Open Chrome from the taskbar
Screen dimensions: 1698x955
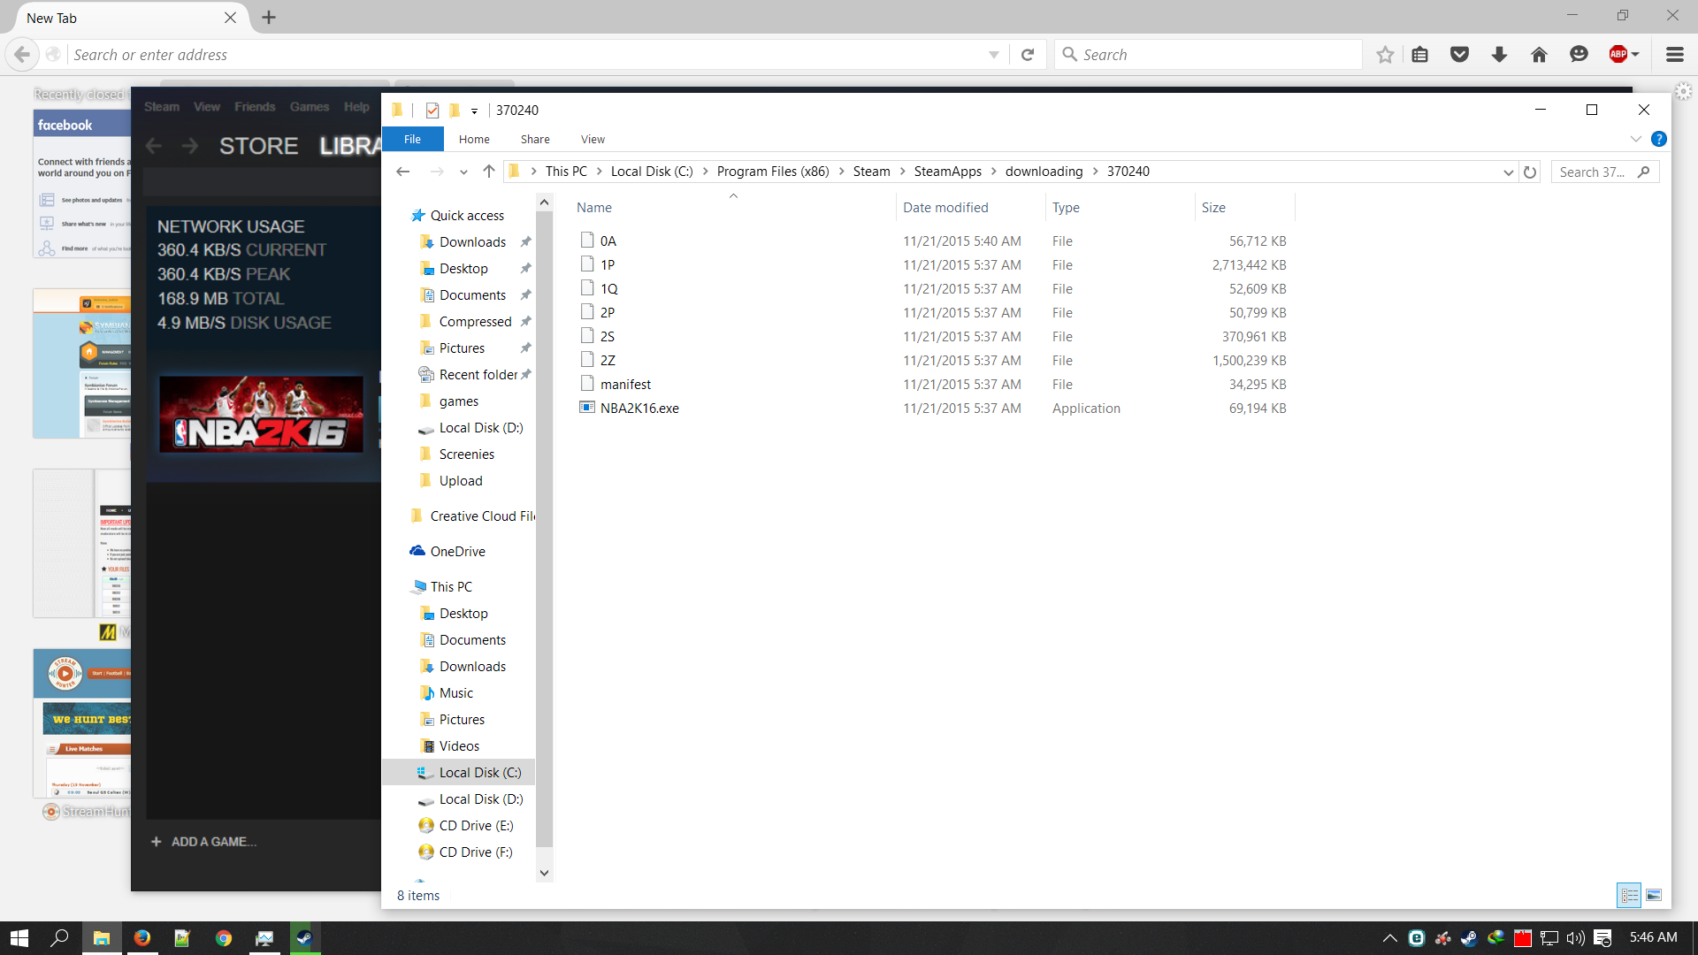[x=223, y=938]
